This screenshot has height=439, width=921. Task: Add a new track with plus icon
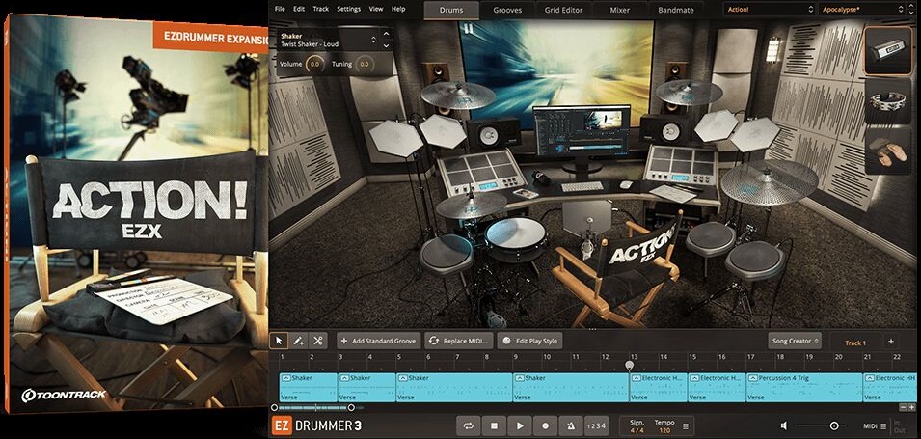coord(890,342)
